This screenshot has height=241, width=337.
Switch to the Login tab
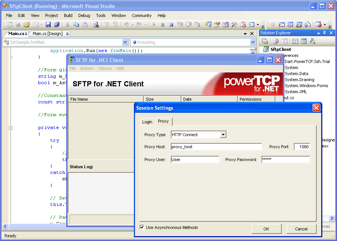[147, 122]
